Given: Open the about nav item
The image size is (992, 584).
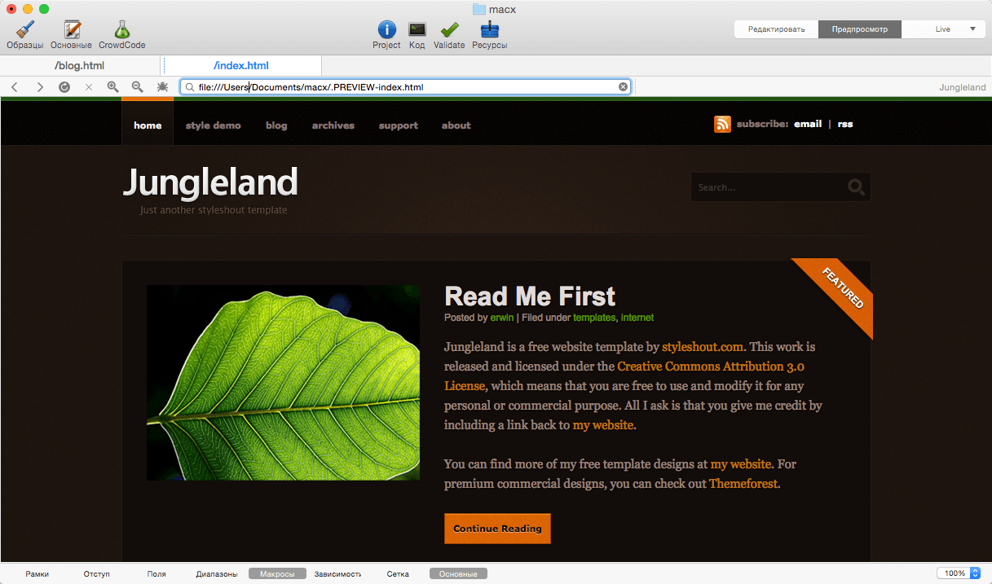Looking at the screenshot, I should click(456, 125).
